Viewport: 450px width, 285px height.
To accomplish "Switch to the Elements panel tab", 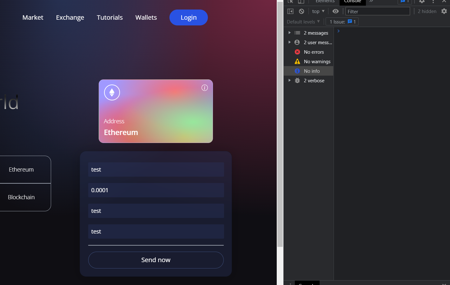I will point(325,1).
